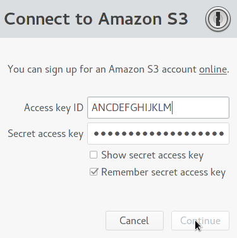Enable the Show secret access key checkbox
This screenshot has width=237, height=238.
(x=94, y=155)
